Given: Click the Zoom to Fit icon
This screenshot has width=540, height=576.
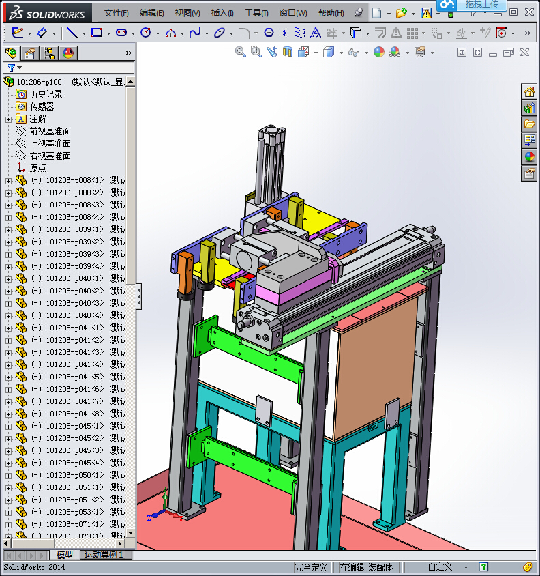Looking at the screenshot, I should point(241,52).
